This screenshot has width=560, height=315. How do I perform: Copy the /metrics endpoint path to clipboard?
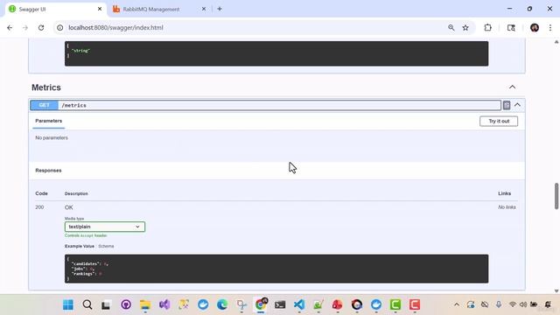click(507, 105)
